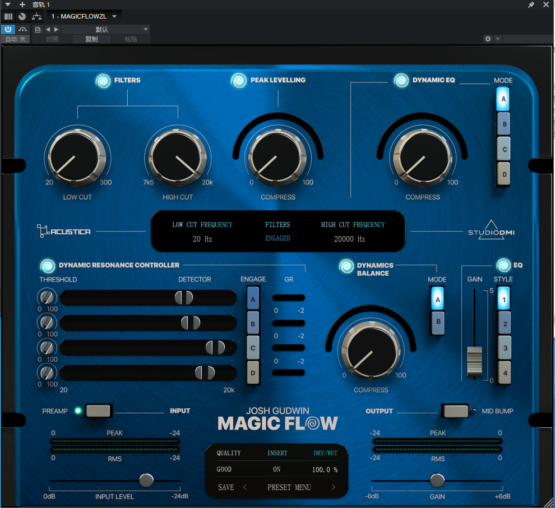
Task: Toggle the MID BUMP switch
Action: [455, 411]
